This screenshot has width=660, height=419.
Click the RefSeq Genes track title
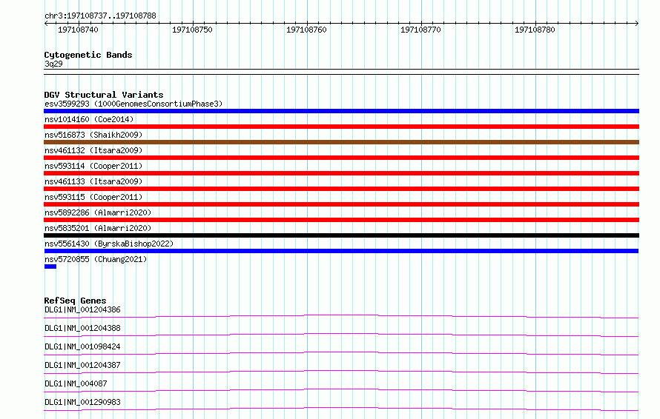[x=75, y=301]
